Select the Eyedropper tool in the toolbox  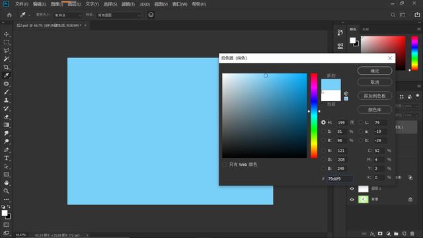pyautogui.click(x=6, y=75)
